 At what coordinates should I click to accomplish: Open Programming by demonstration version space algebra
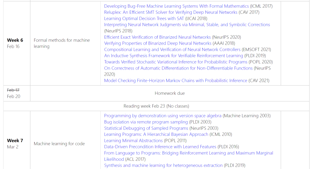coord(163,116)
